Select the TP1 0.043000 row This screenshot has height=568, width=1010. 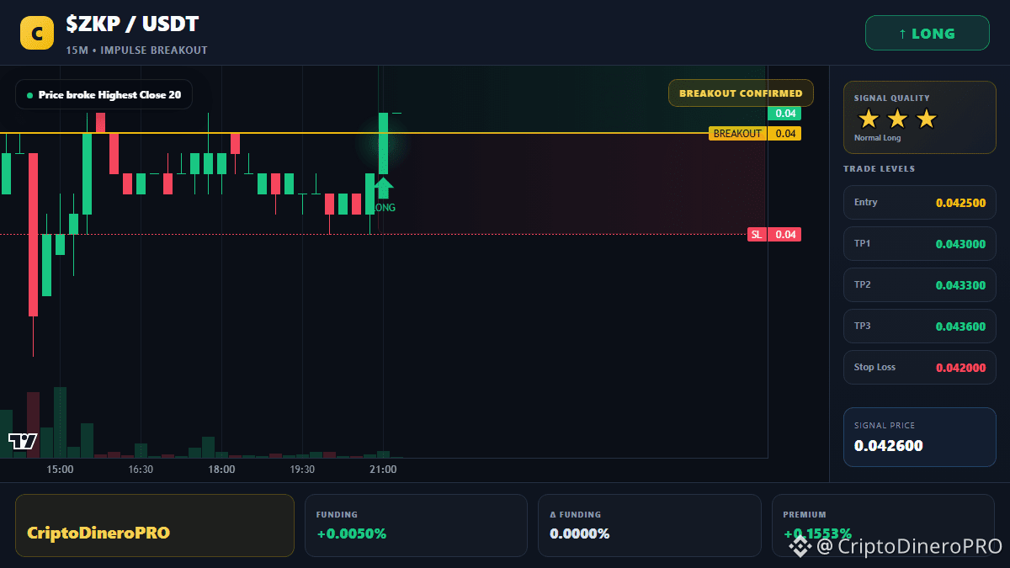click(919, 243)
